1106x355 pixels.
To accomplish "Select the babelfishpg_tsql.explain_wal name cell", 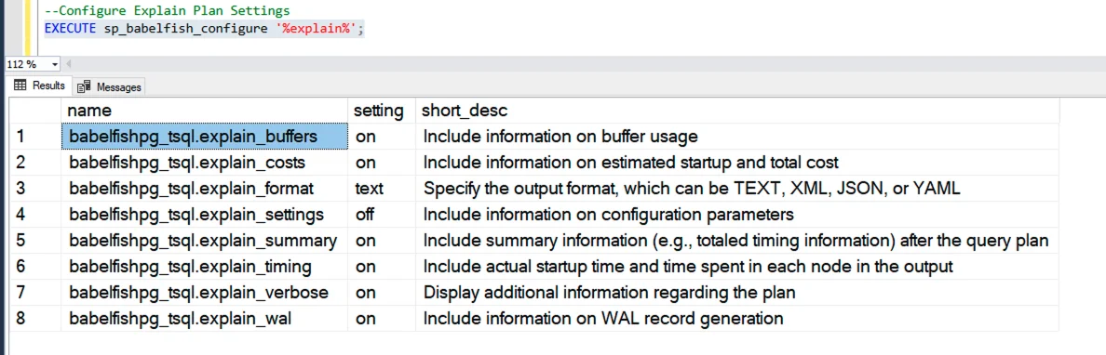I will [x=205, y=319].
